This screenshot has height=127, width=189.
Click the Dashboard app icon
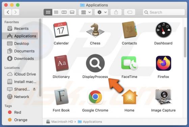(163, 30)
